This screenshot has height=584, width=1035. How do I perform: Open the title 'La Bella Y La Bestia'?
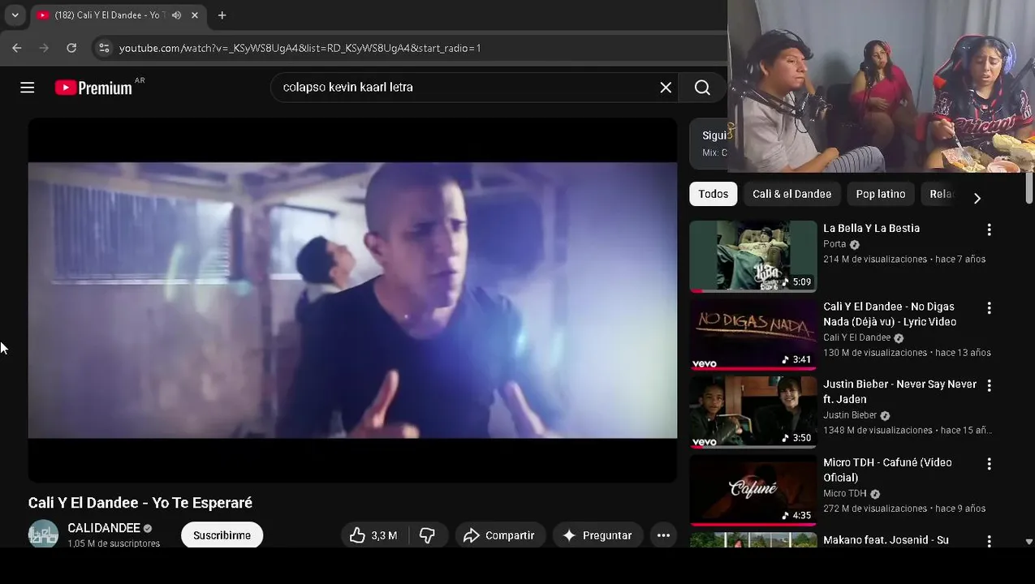(x=871, y=229)
